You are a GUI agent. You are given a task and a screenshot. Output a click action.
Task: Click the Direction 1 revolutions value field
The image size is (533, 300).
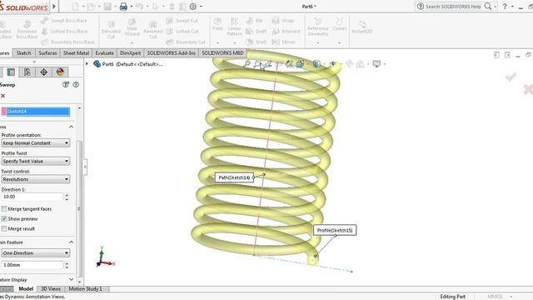tap(32, 197)
